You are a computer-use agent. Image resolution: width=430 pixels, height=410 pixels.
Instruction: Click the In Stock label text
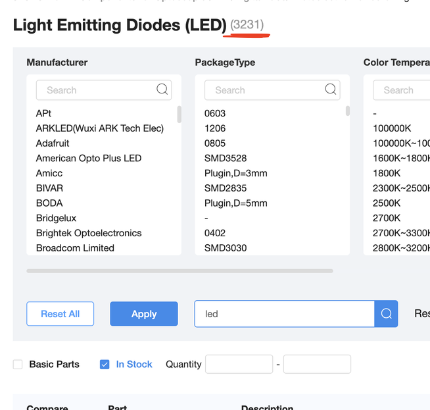click(134, 364)
